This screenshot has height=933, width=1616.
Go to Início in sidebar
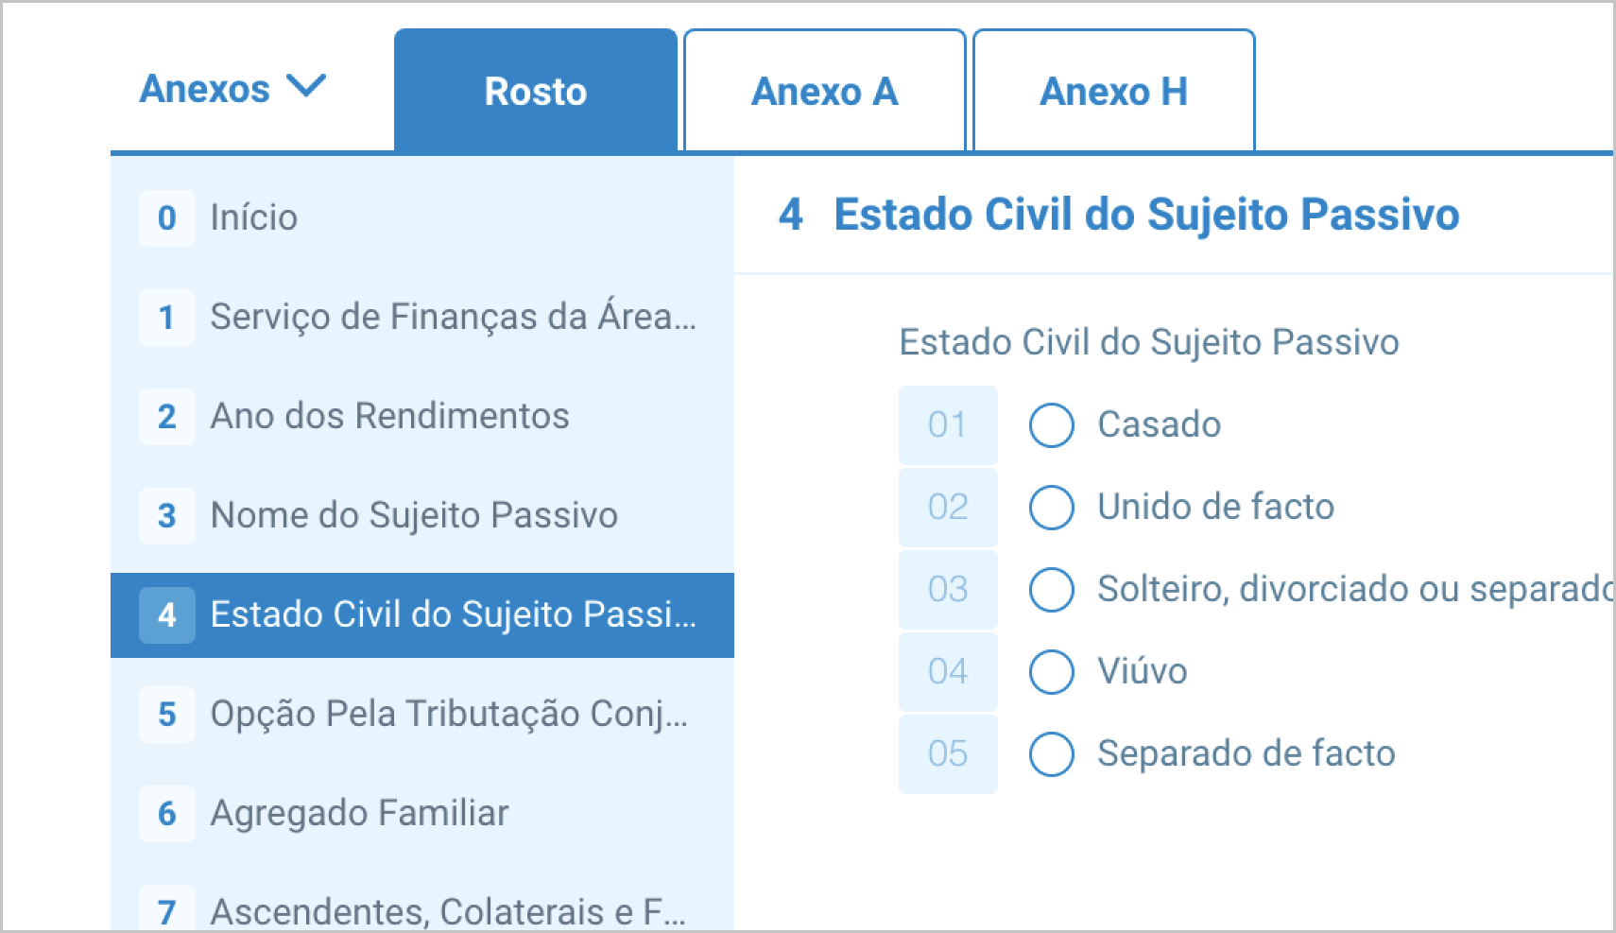253,218
